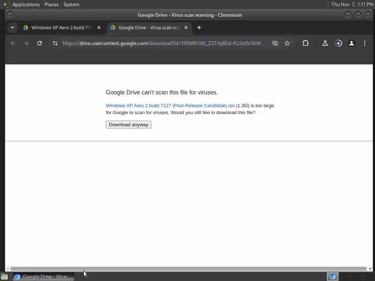Click the show desktop icon in the bottom panel
This screenshot has height=281, width=375.
(x=4, y=277)
